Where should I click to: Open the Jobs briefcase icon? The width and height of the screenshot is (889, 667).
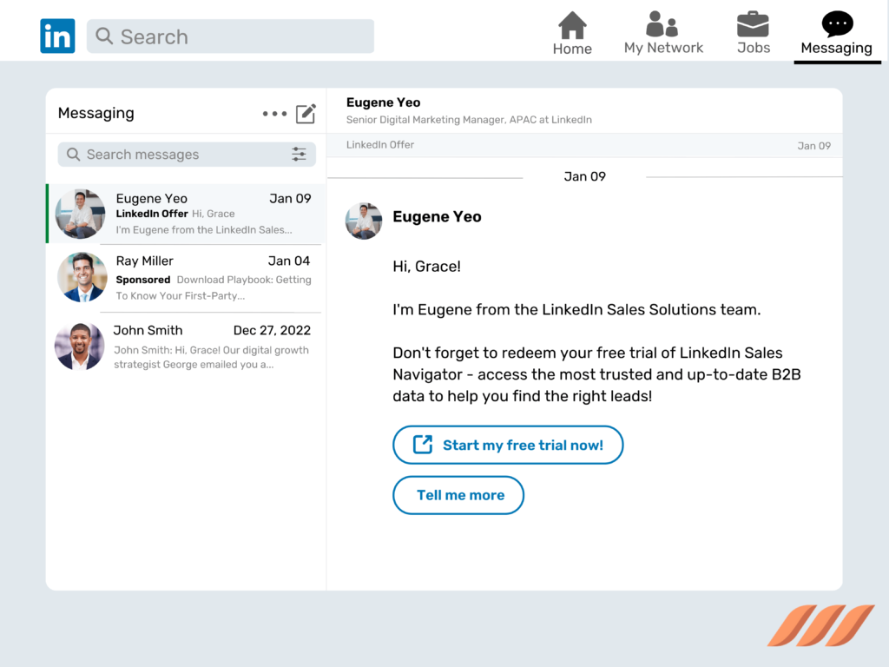click(x=753, y=24)
